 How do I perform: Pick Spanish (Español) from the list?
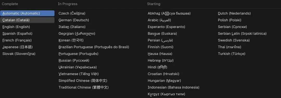tap(17, 34)
